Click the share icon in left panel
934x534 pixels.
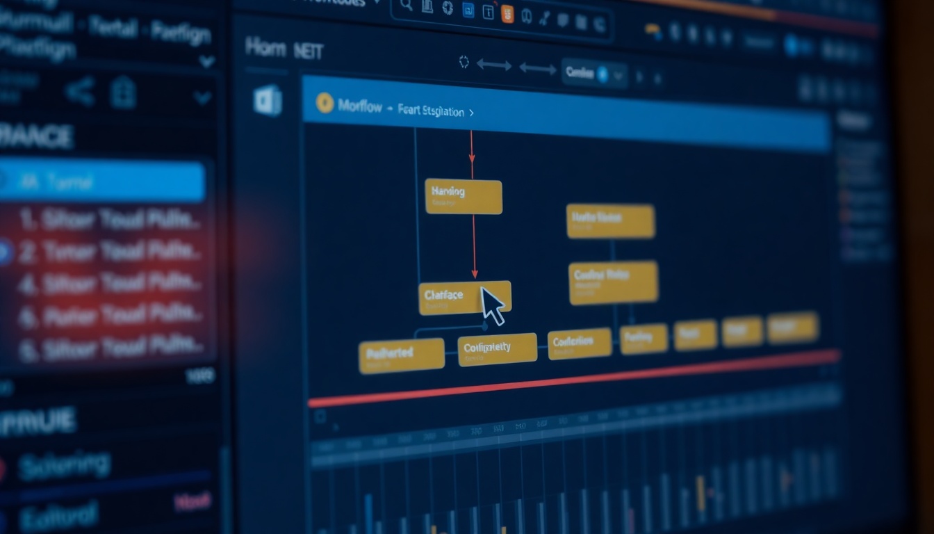tap(79, 92)
